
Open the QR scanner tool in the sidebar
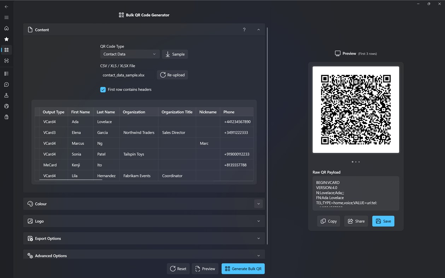(x=6, y=60)
